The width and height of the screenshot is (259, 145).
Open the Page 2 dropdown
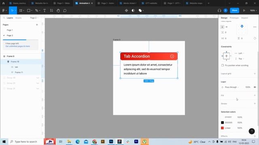coord(34,18)
